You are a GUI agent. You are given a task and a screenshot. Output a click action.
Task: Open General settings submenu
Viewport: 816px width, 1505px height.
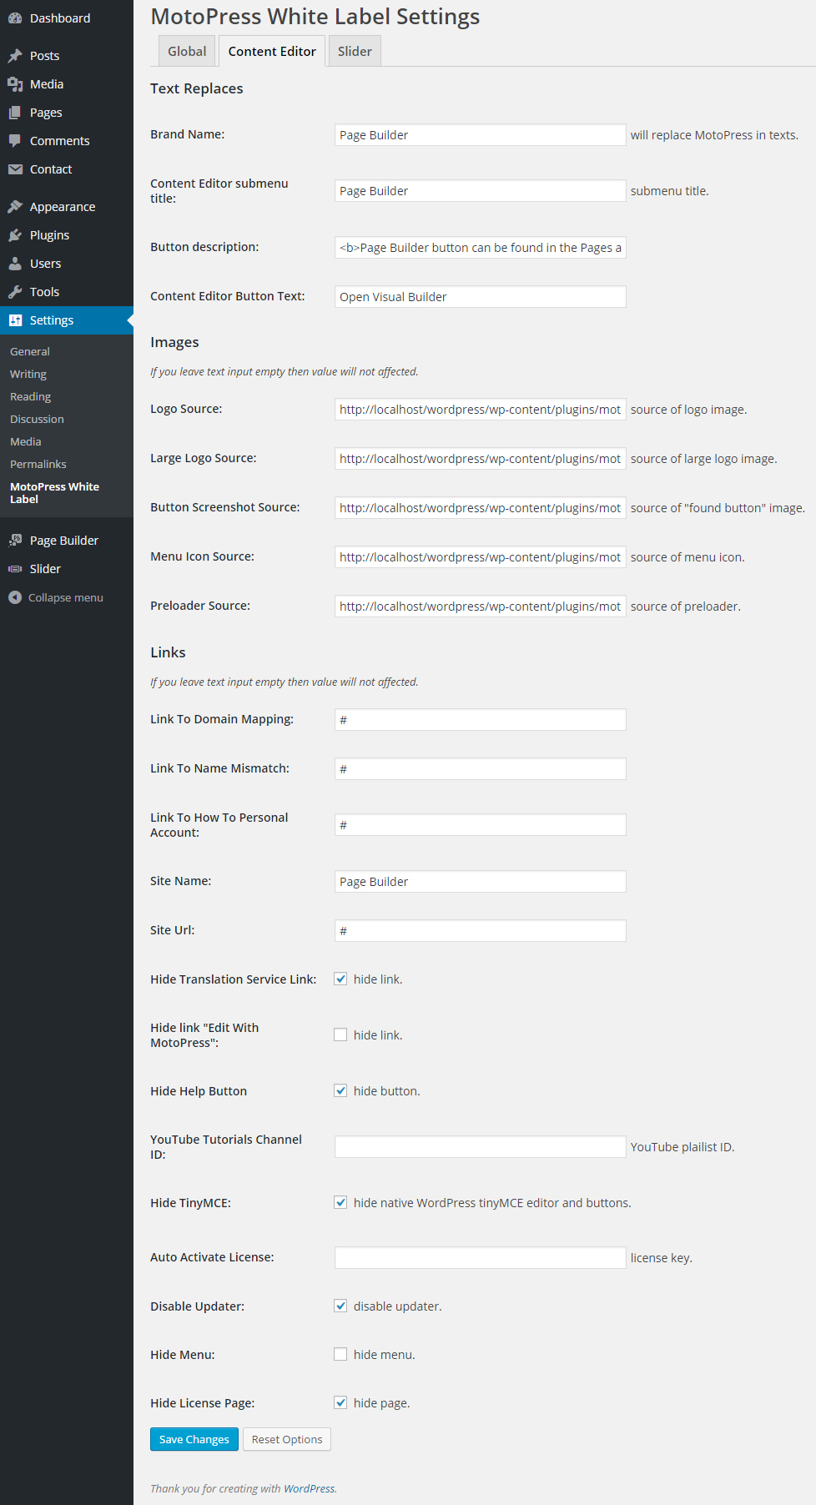[30, 352]
